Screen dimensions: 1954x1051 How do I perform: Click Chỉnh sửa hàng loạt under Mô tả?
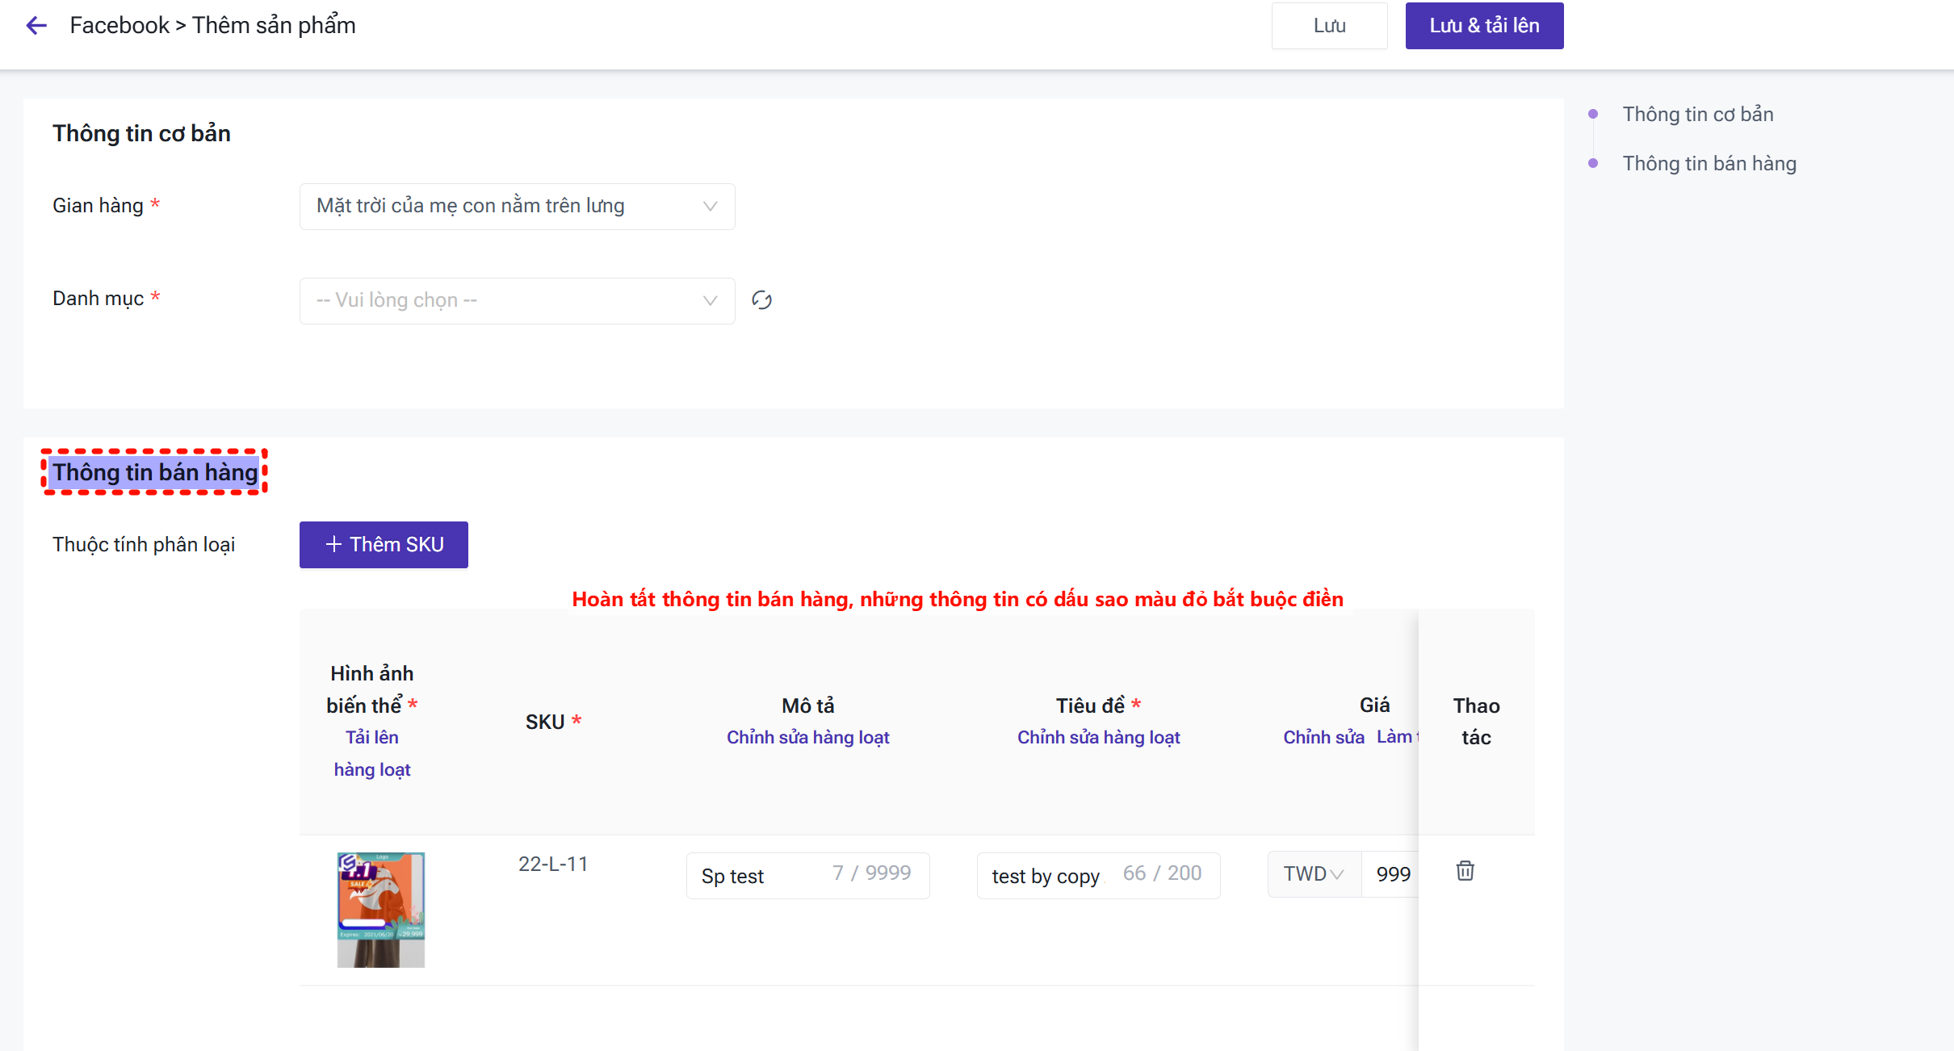(807, 738)
